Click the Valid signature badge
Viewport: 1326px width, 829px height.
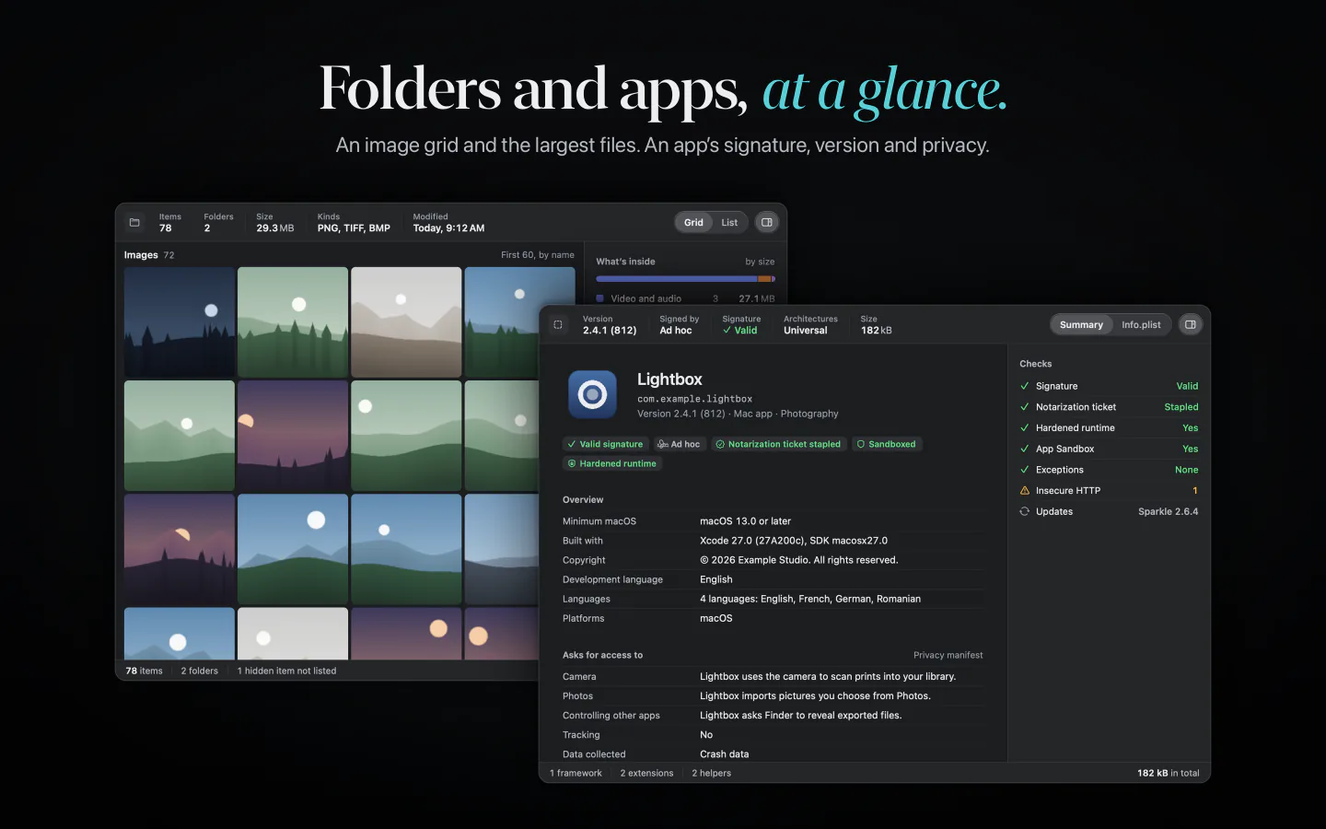(x=605, y=444)
